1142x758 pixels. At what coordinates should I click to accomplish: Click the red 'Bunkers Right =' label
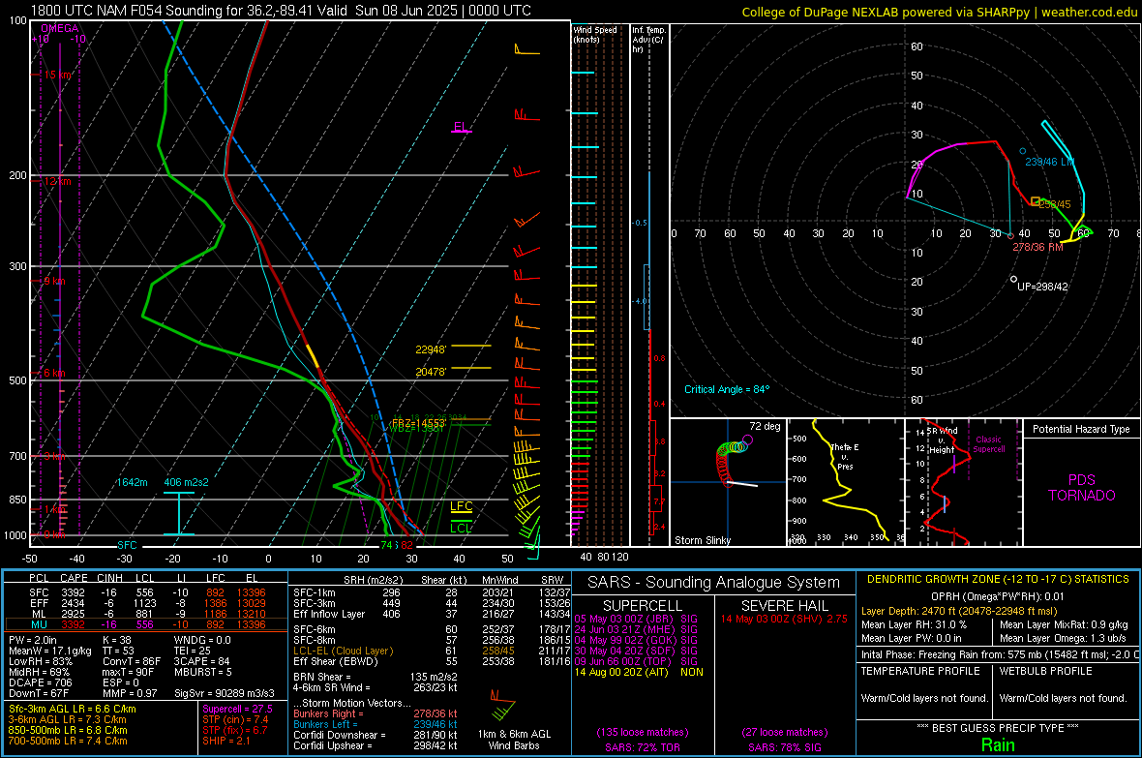tap(328, 714)
